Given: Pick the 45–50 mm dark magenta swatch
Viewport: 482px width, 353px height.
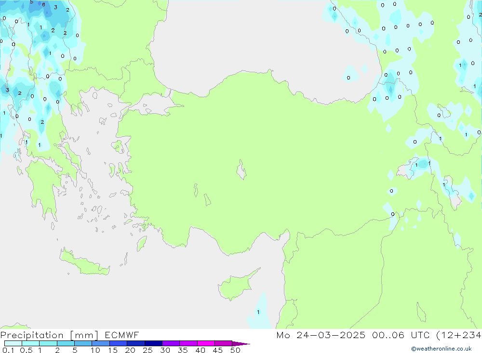Looking at the screenshot, I should tap(224, 343).
